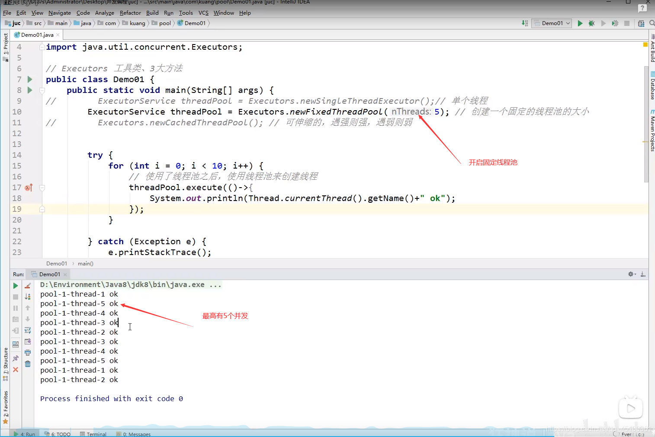Clear console with the trash icon

(x=28, y=364)
